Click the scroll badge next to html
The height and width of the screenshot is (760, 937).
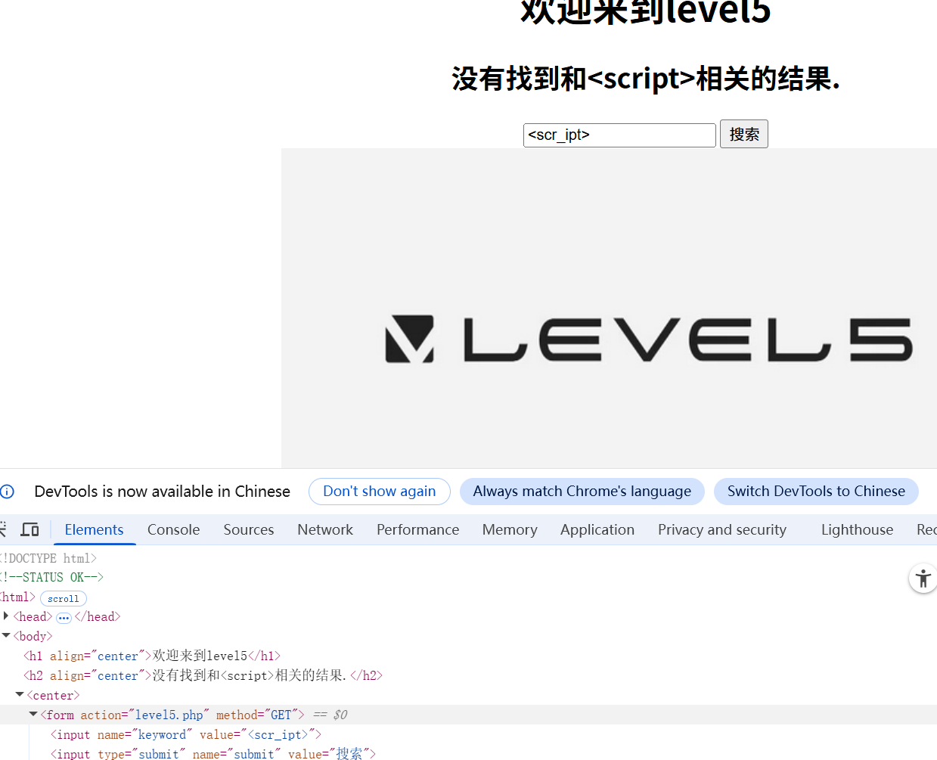tap(64, 598)
